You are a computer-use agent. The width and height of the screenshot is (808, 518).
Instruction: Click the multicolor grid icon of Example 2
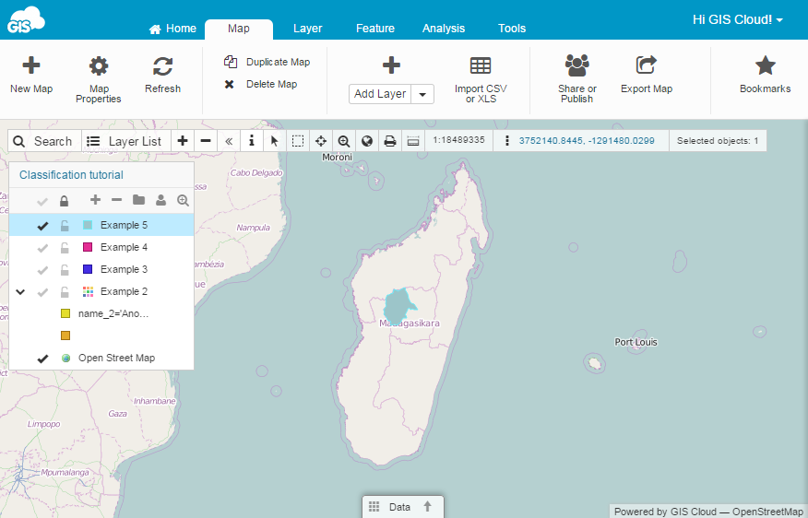[89, 291]
